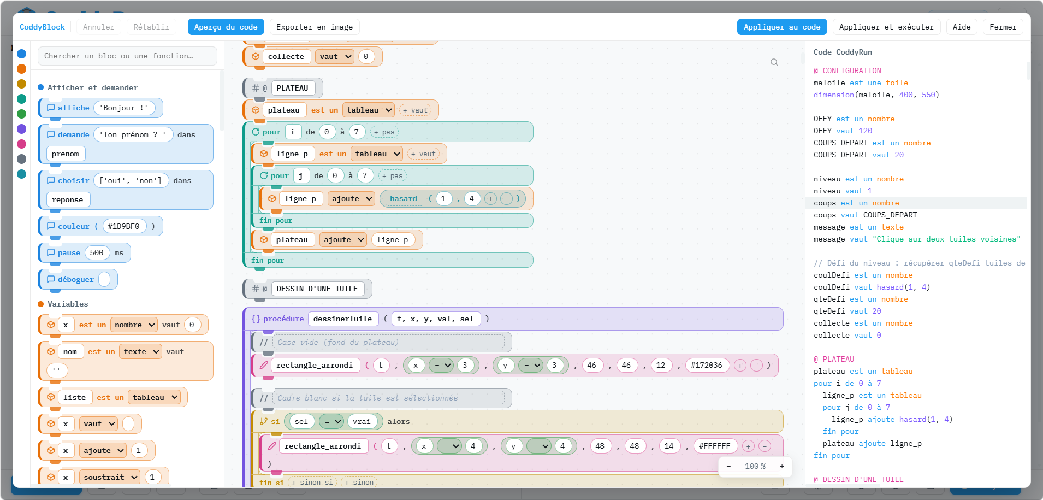Click the gray category dot in sidebar
The image size is (1043, 500).
tap(22, 159)
